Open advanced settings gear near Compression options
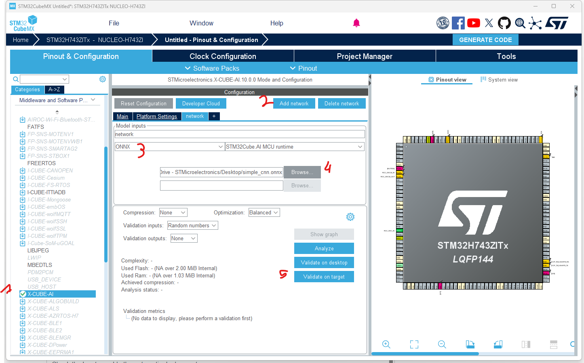Image resolution: width=584 pixels, height=363 pixels. coord(350,216)
